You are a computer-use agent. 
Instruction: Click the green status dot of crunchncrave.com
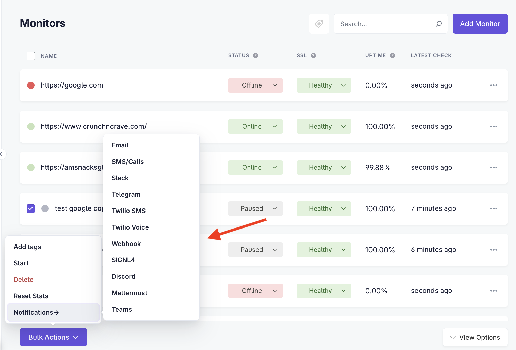[x=31, y=126]
